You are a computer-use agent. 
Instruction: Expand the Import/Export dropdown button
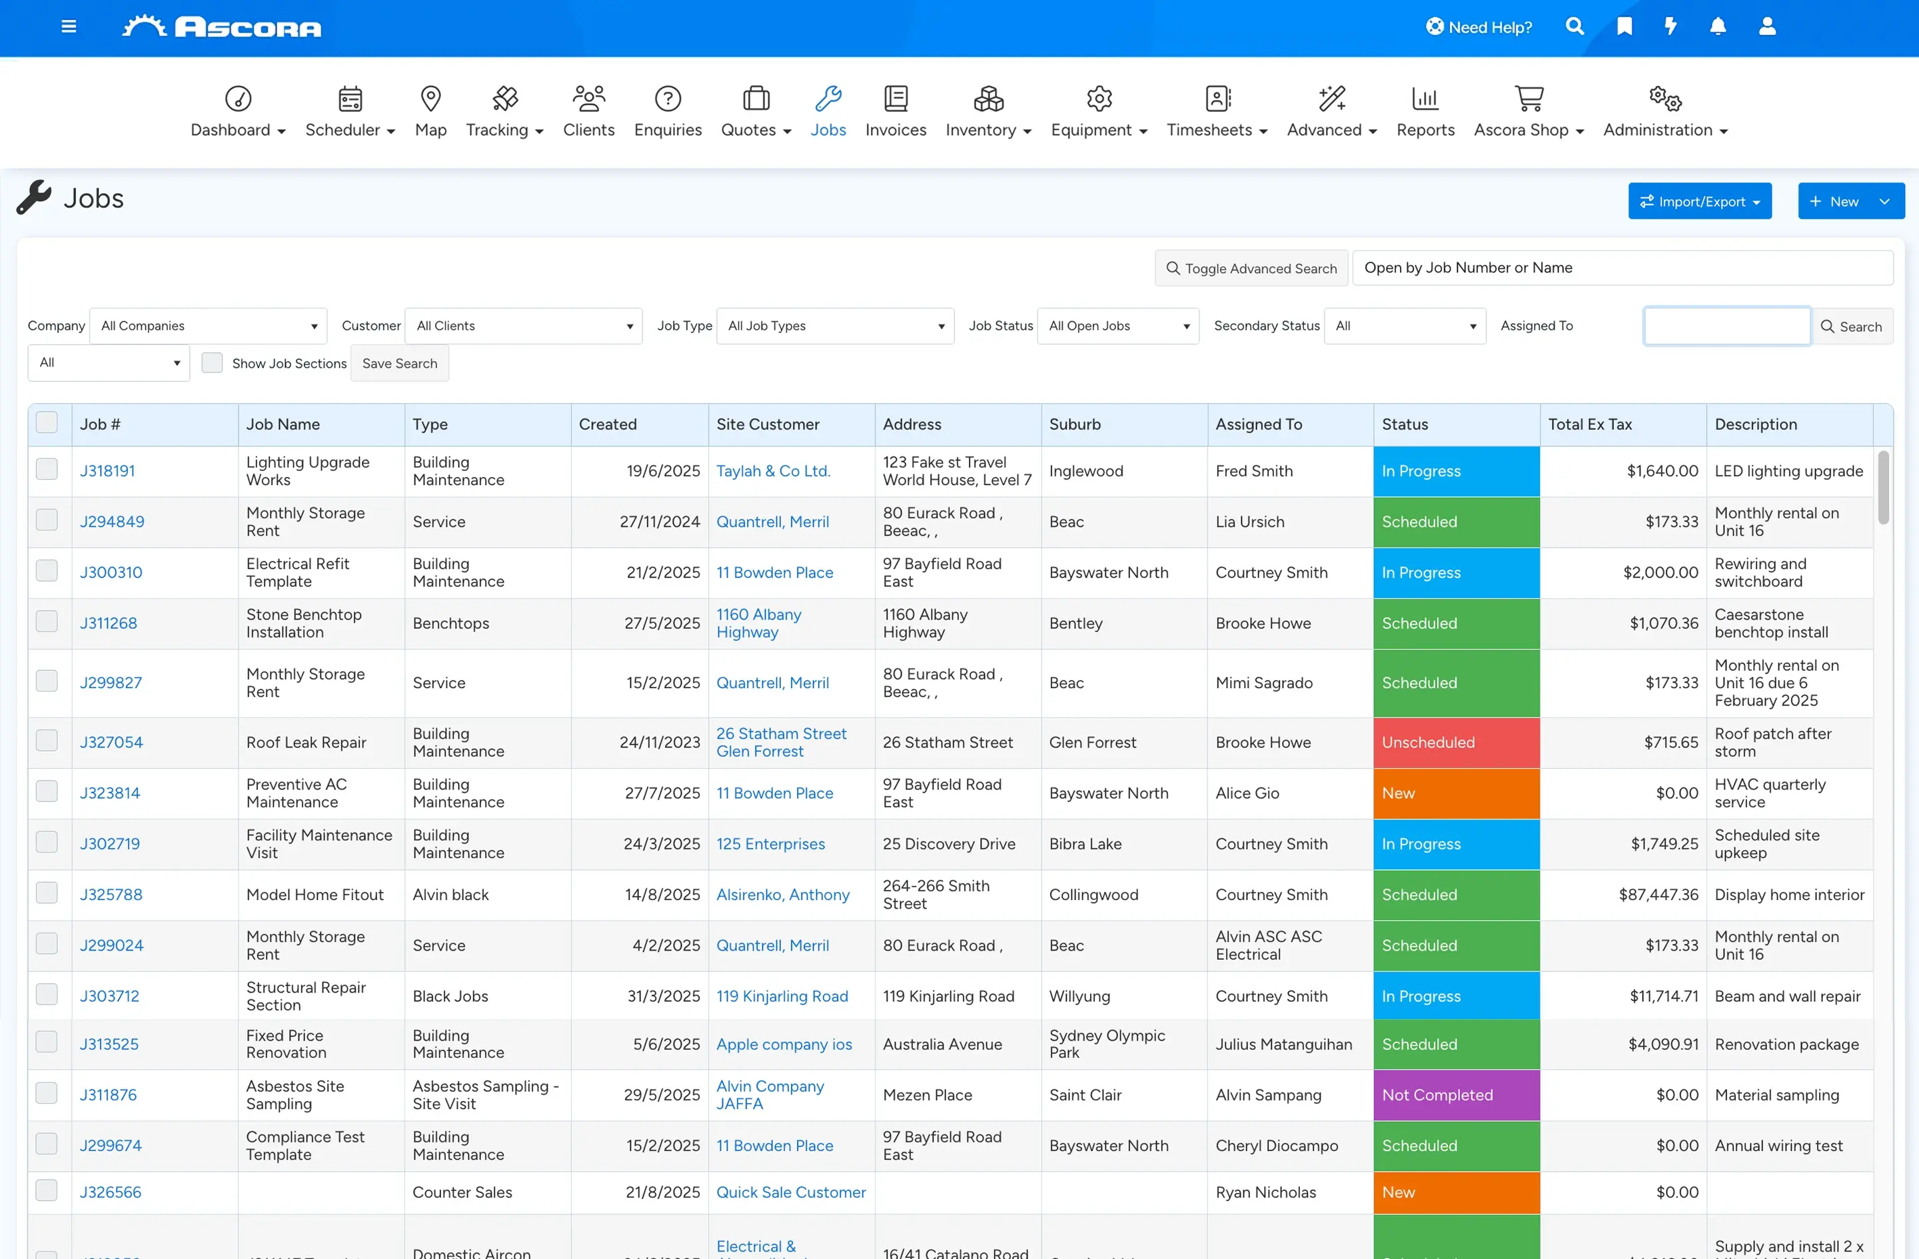click(1700, 201)
